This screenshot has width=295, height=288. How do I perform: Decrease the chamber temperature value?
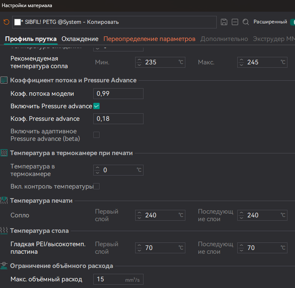[x=97, y=172]
